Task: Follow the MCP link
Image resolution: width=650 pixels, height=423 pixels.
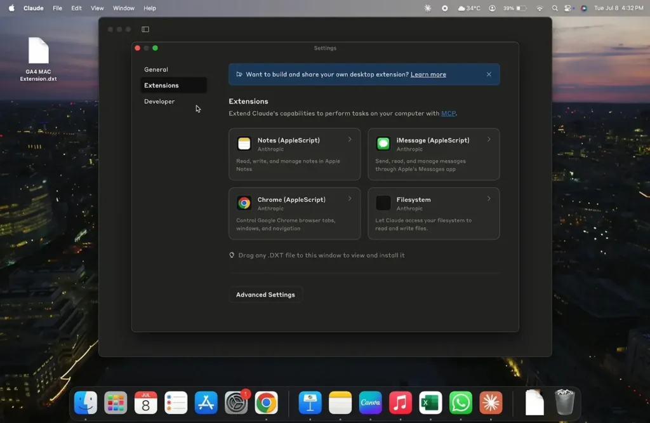Action: [448, 113]
